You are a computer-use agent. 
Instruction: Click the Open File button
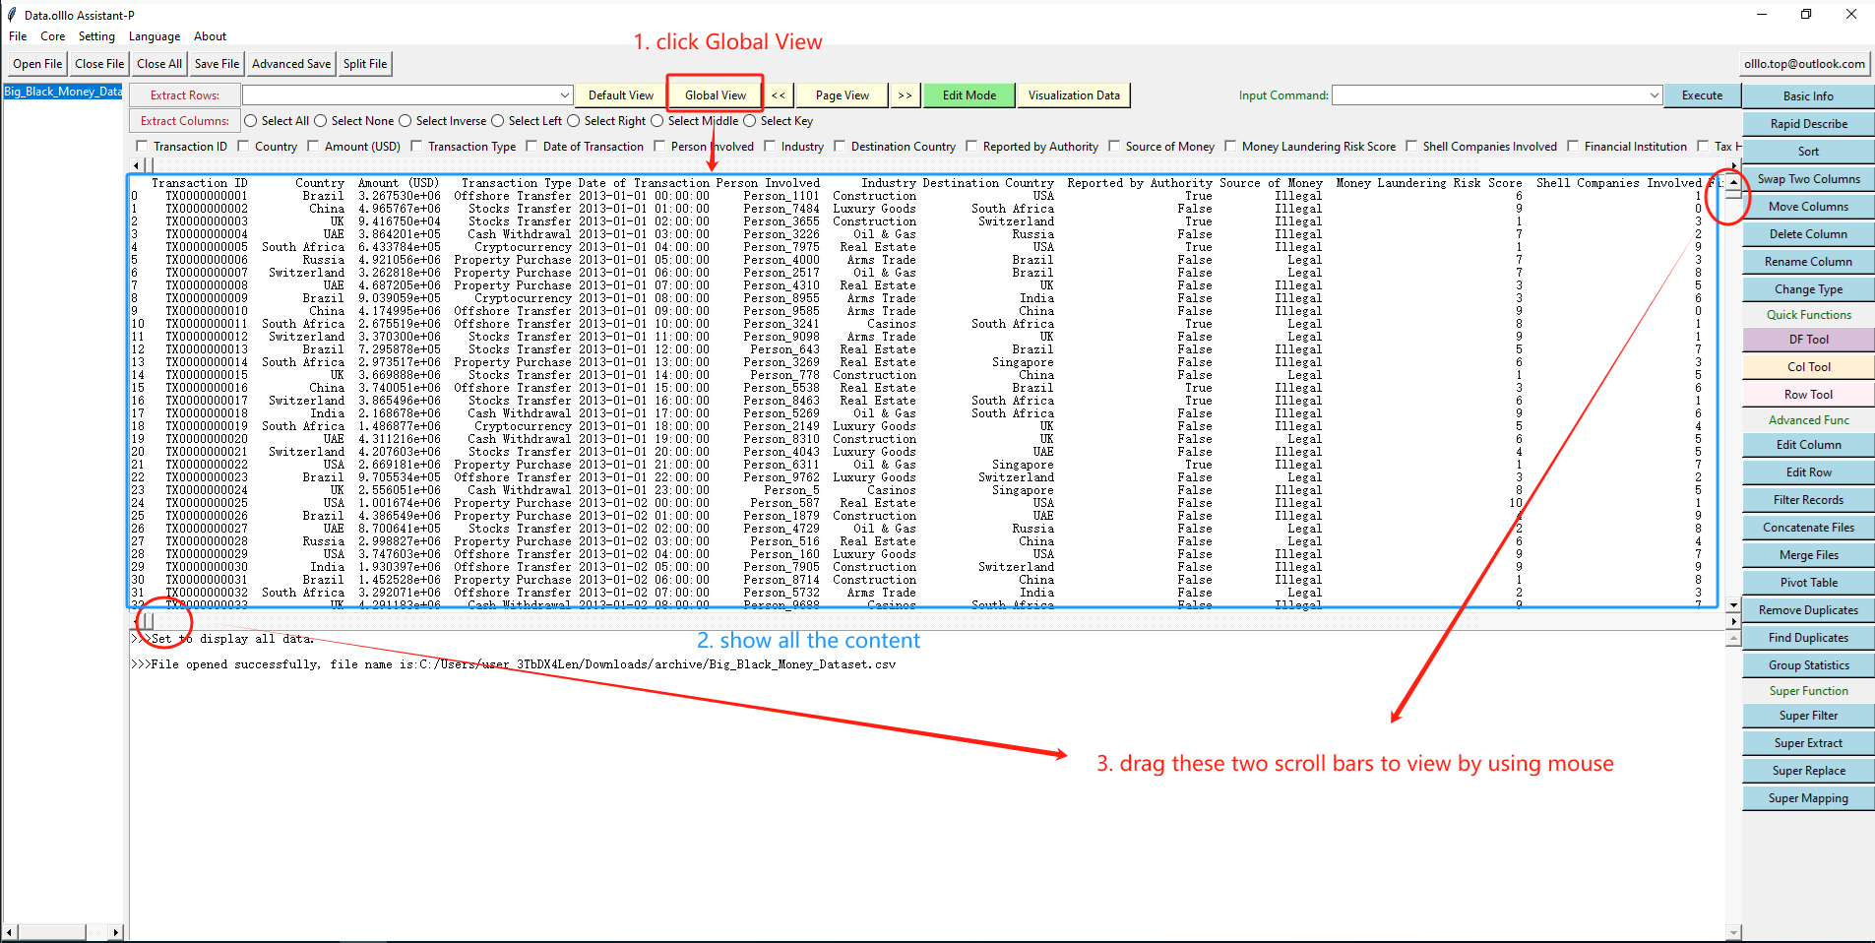click(37, 64)
